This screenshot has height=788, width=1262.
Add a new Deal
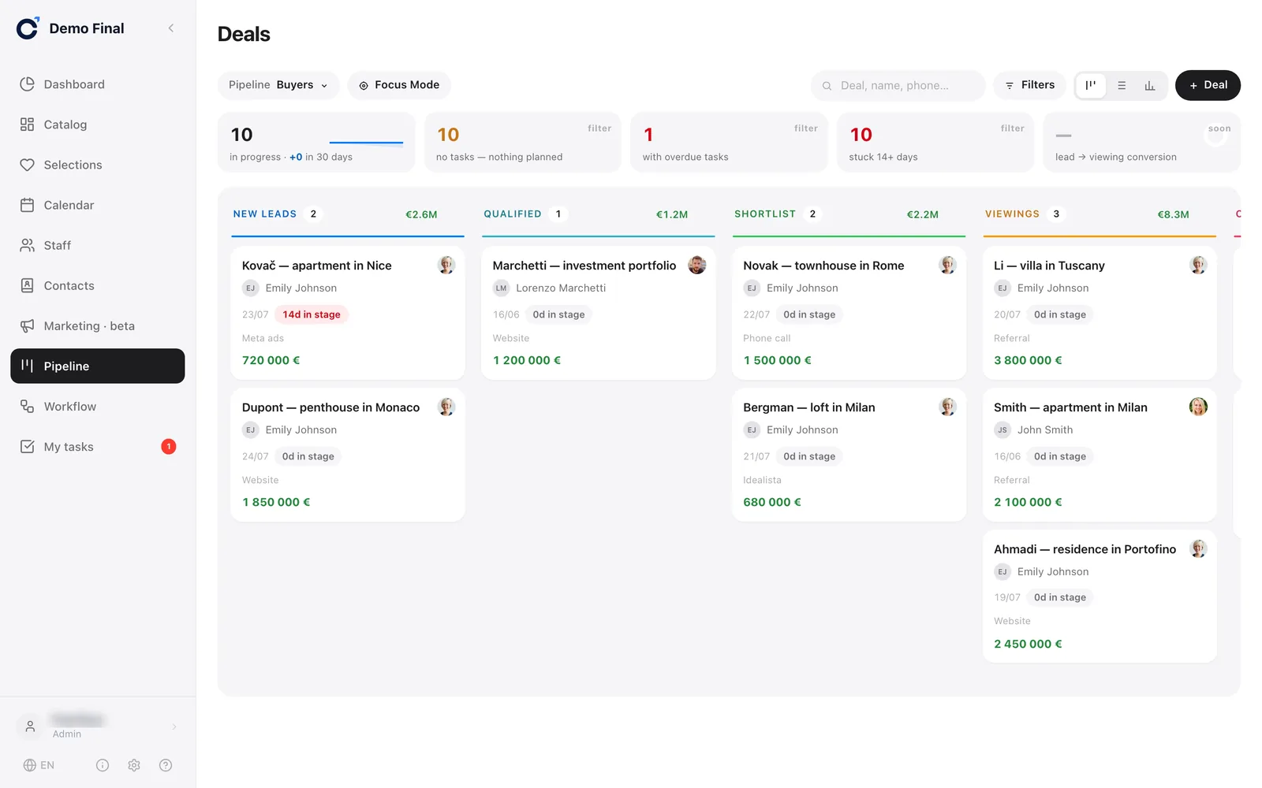[1208, 85]
